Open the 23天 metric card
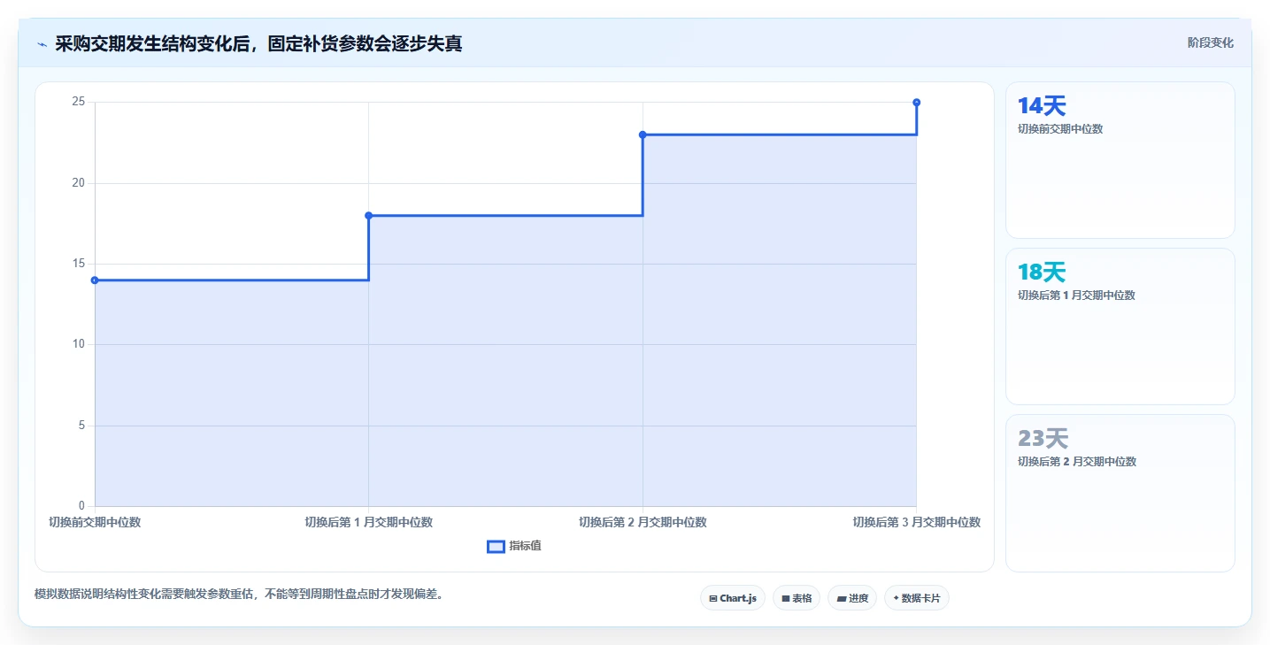This screenshot has height=645, width=1270. pyautogui.click(x=1120, y=493)
